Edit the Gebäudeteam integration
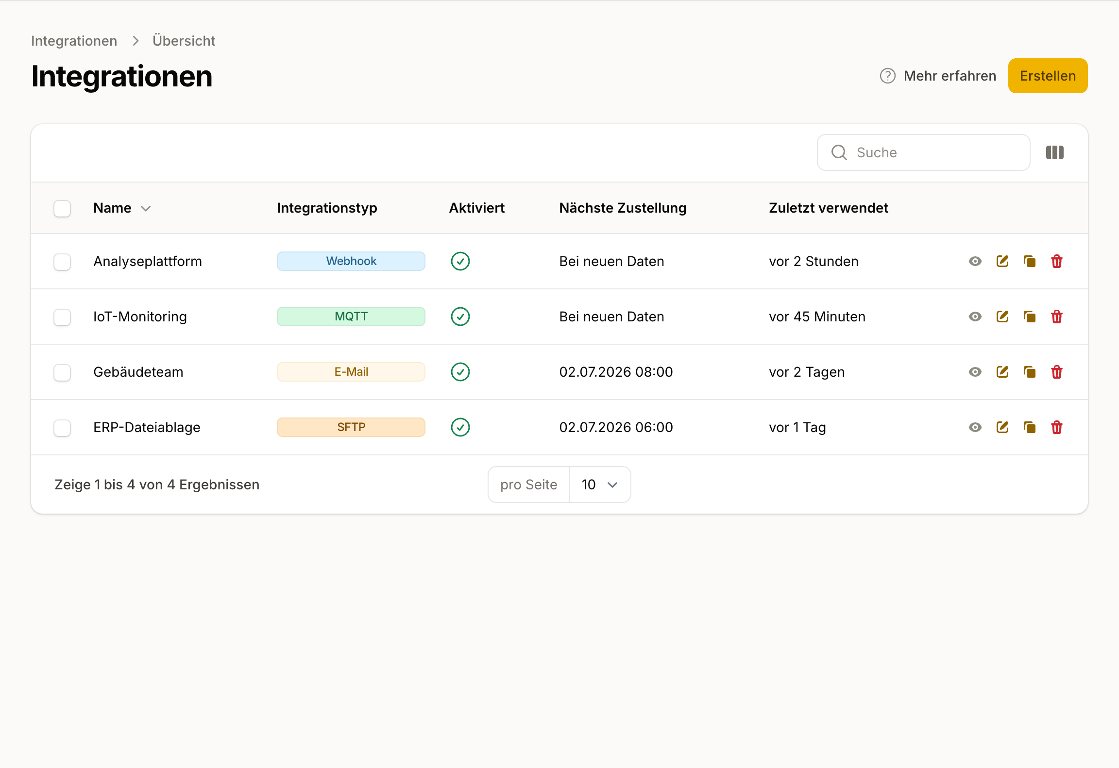The width and height of the screenshot is (1119, 768). (x=1002, y=372)
